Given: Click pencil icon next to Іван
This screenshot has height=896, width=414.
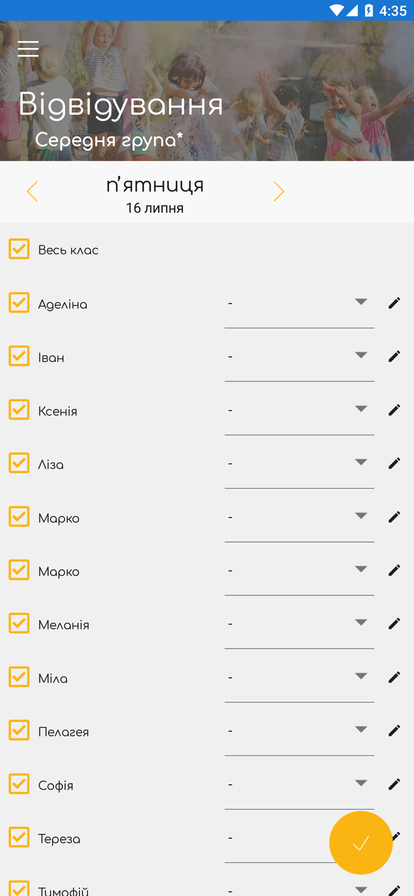Looking at the screenshot, I should click(x=394, y=356).
